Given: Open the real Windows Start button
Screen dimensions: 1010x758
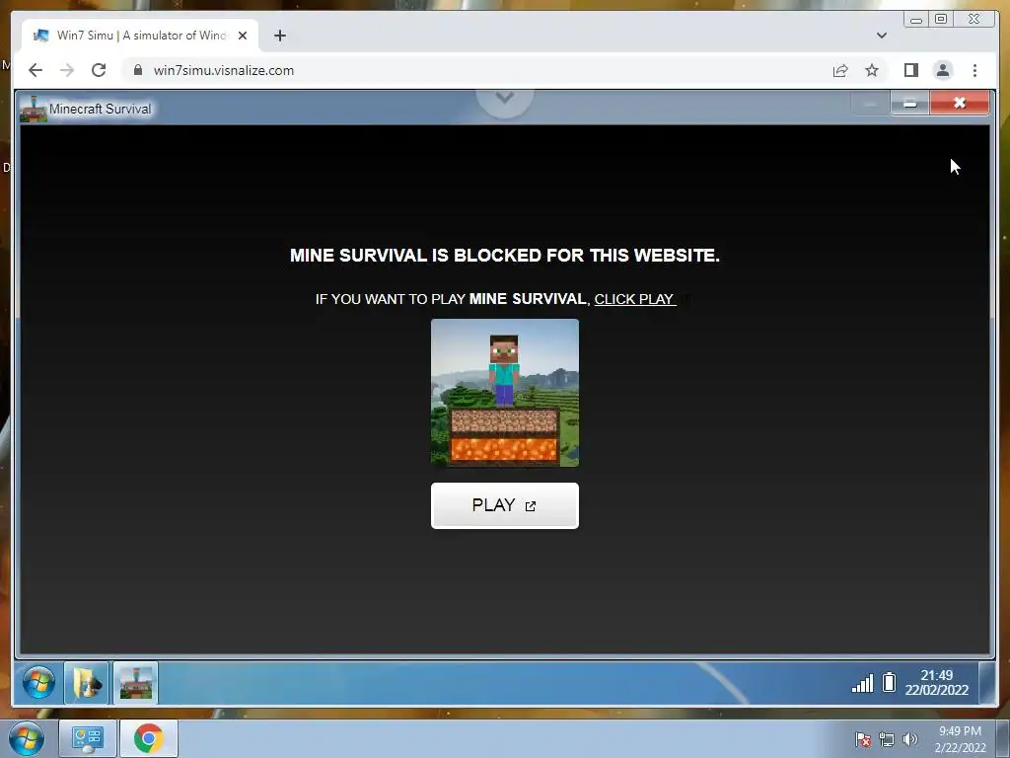Looking at the screenshot, I should [x=27, y=738].
